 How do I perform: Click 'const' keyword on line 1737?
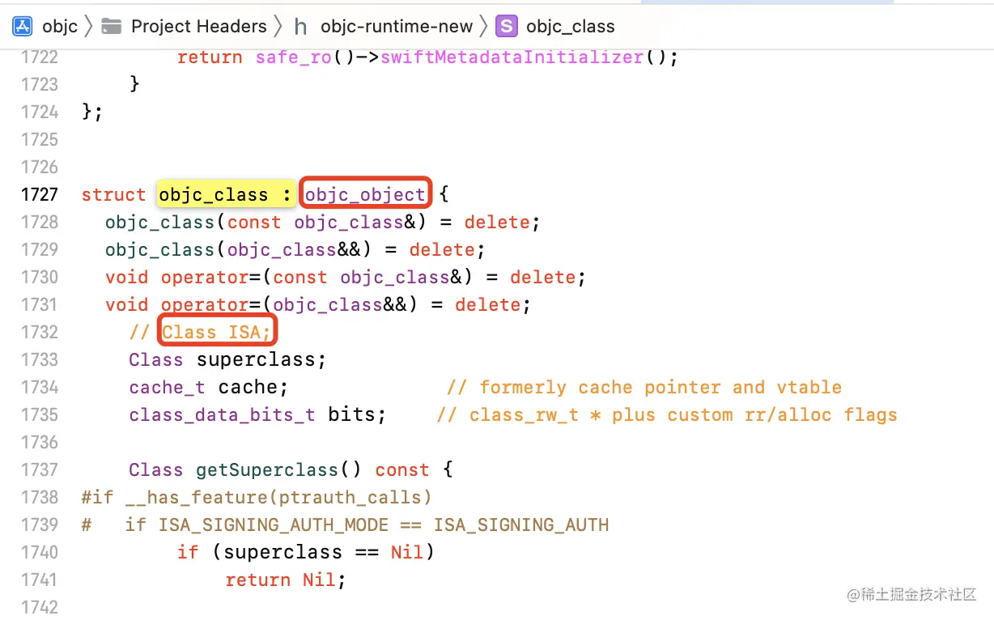(x=402, y=469)
